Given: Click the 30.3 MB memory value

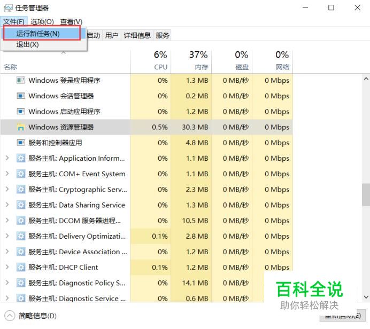Looking at the screenshot, I should (x=195, y=127).
